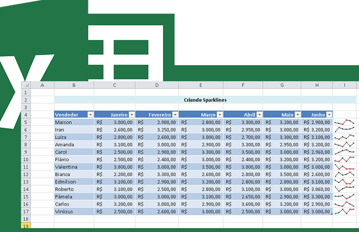
Task: Select column H header
Action: 317,85
